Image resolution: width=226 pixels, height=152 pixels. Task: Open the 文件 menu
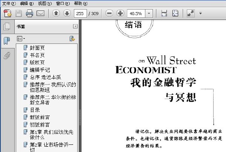pyautogui.click(x=9, y=3)
